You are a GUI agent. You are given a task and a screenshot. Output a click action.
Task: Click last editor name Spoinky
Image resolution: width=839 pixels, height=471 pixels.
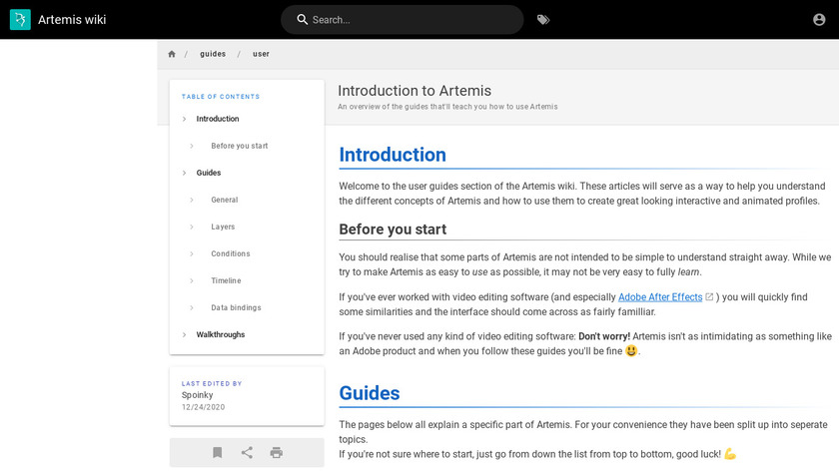tap(197, 395)
